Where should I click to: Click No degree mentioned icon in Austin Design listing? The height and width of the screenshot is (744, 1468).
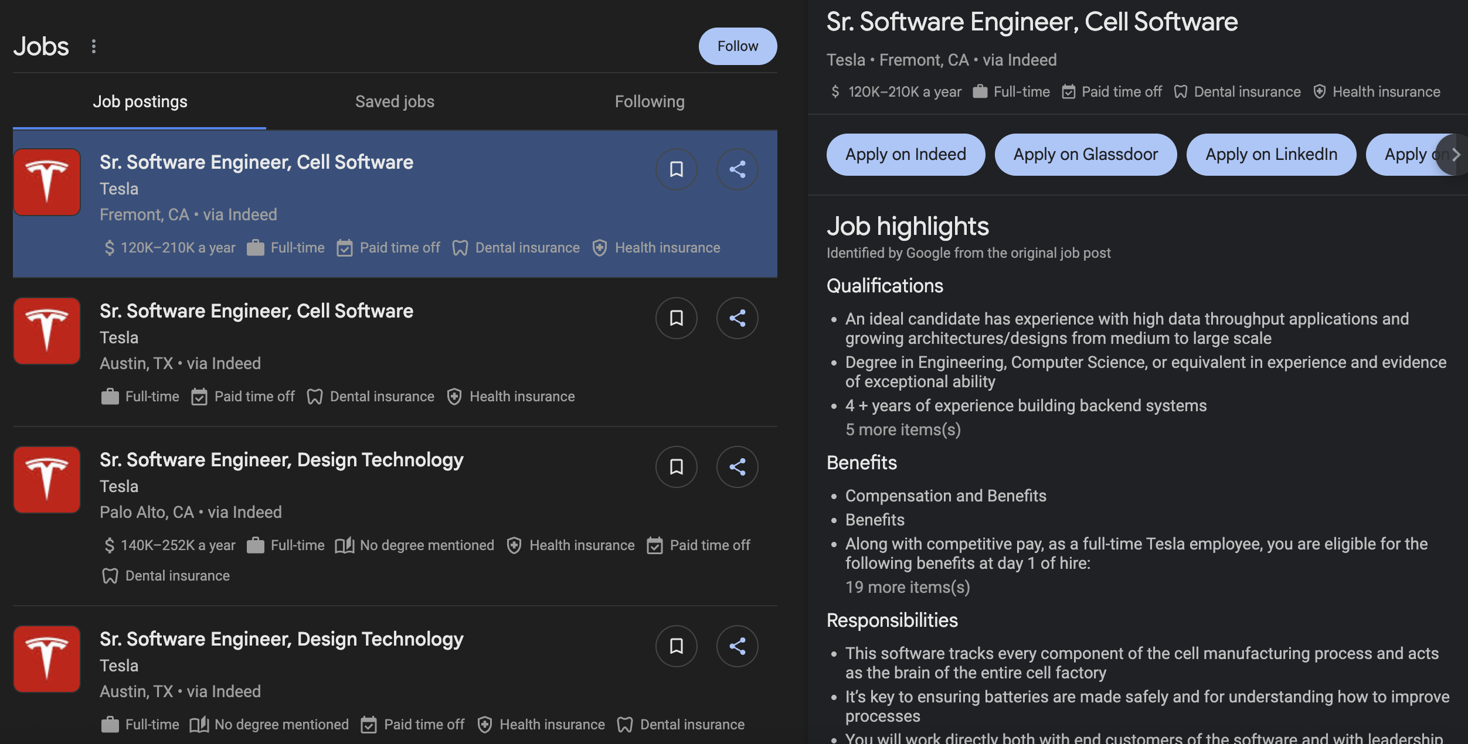199,725
